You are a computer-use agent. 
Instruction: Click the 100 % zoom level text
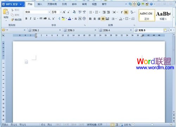[x=127, y=125]
